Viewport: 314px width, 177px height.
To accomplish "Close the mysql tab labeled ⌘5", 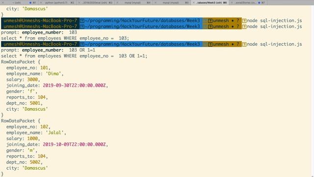I will pos(156,2).
